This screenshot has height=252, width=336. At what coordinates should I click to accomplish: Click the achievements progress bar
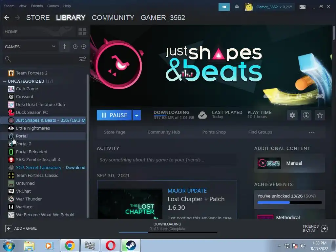click(x=289, y=202)
